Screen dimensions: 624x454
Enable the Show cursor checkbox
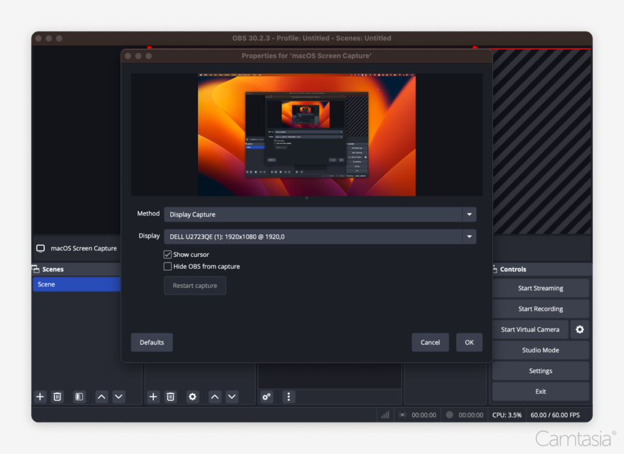click(x=168, y=254)
